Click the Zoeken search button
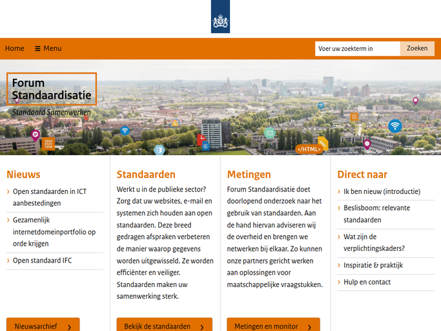Image resolution: width=441 pixels, height=331 pixels. [417, 48]
